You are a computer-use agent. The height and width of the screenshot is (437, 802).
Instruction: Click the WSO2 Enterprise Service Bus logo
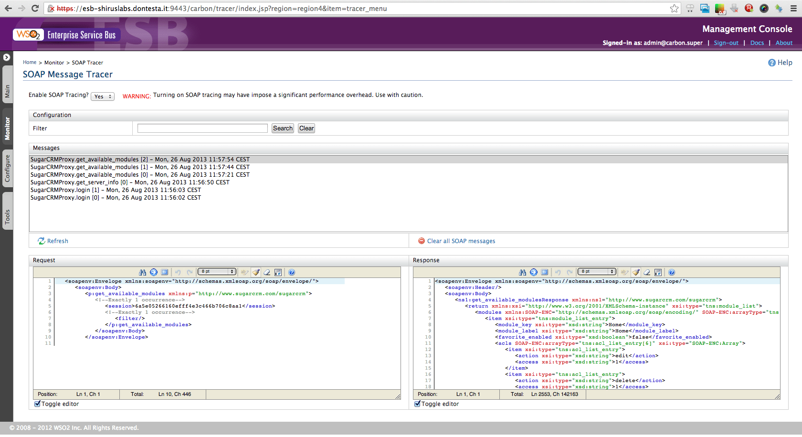pos(66,34)
